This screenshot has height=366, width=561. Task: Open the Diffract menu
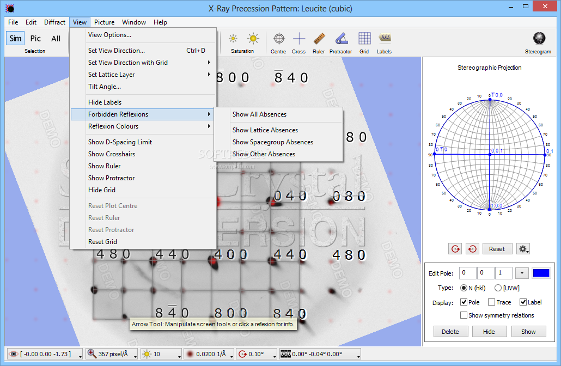point(55,22)
